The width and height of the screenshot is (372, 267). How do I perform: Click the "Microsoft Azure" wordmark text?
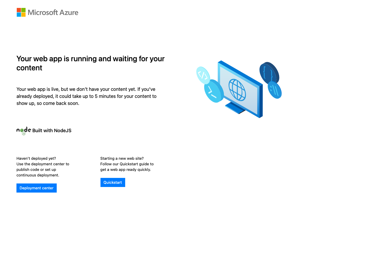(53, 12)
